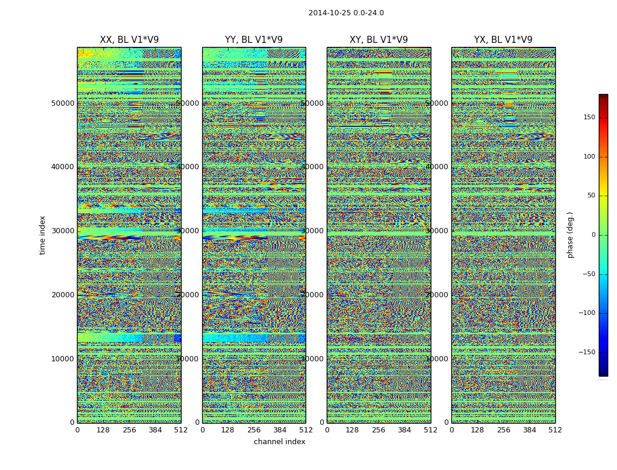Image resolution: width=617 pixels, height=470 pixels.
Task: Click the phase colorbar at 0 degrees
Action: (603, 235)
